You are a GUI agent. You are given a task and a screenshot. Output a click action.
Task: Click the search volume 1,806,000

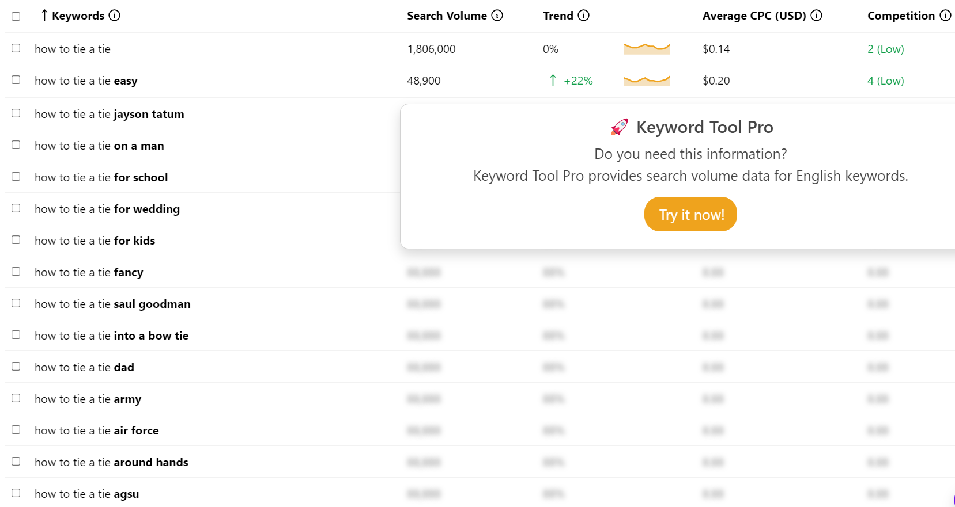[431, 49]
